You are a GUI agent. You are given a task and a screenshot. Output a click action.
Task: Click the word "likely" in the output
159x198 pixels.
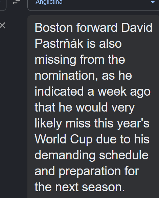pos(48,124)
